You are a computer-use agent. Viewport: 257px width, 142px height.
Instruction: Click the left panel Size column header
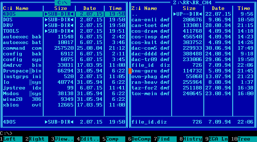(x=61, y=9)
